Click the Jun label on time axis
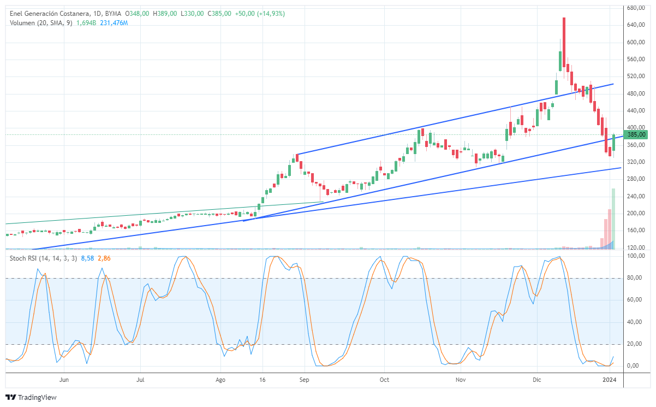Viewport: 656px width, 407px height. coord(64,379)
